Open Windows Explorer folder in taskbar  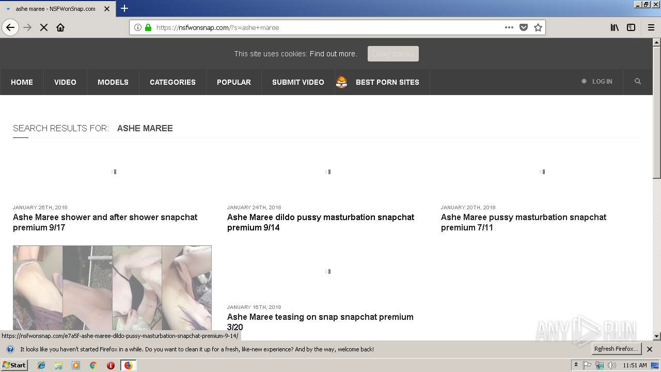pyautogui.click(x=58, y=365)
